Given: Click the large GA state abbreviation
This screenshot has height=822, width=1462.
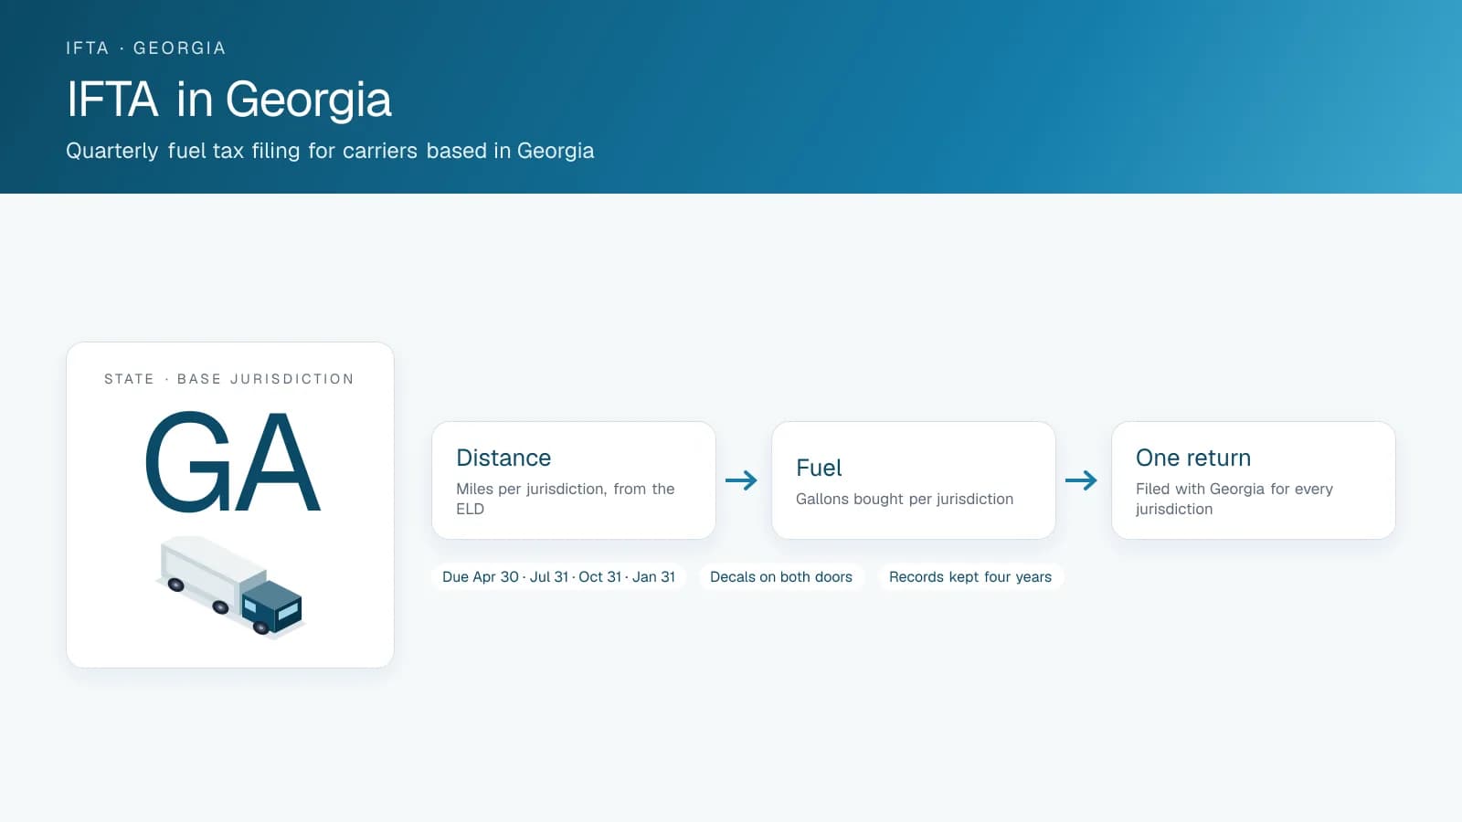Looking at the screenshot, I should pos(232,461).
